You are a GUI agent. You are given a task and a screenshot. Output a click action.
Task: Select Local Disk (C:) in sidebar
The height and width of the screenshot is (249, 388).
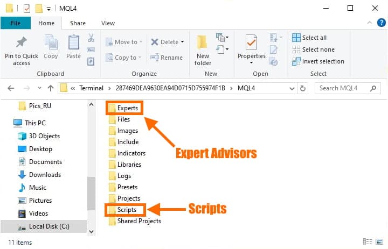(44, 226)
